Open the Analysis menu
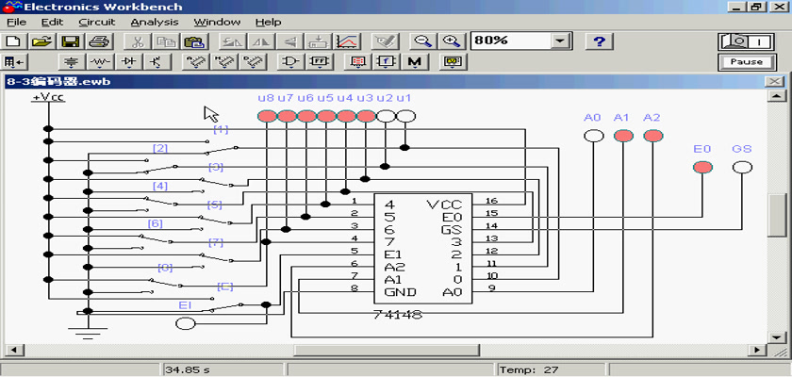The width and height of the screenshot is (792, 377). pos(155,23)
